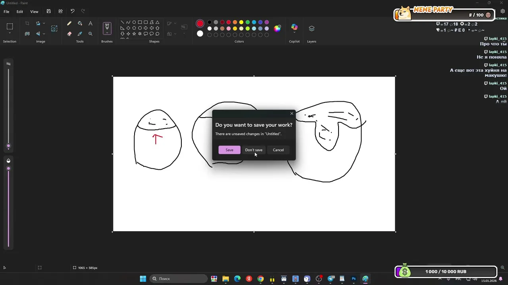508x285 pixels.
Task: Click the Flip image icon
Action: (38, 34)
